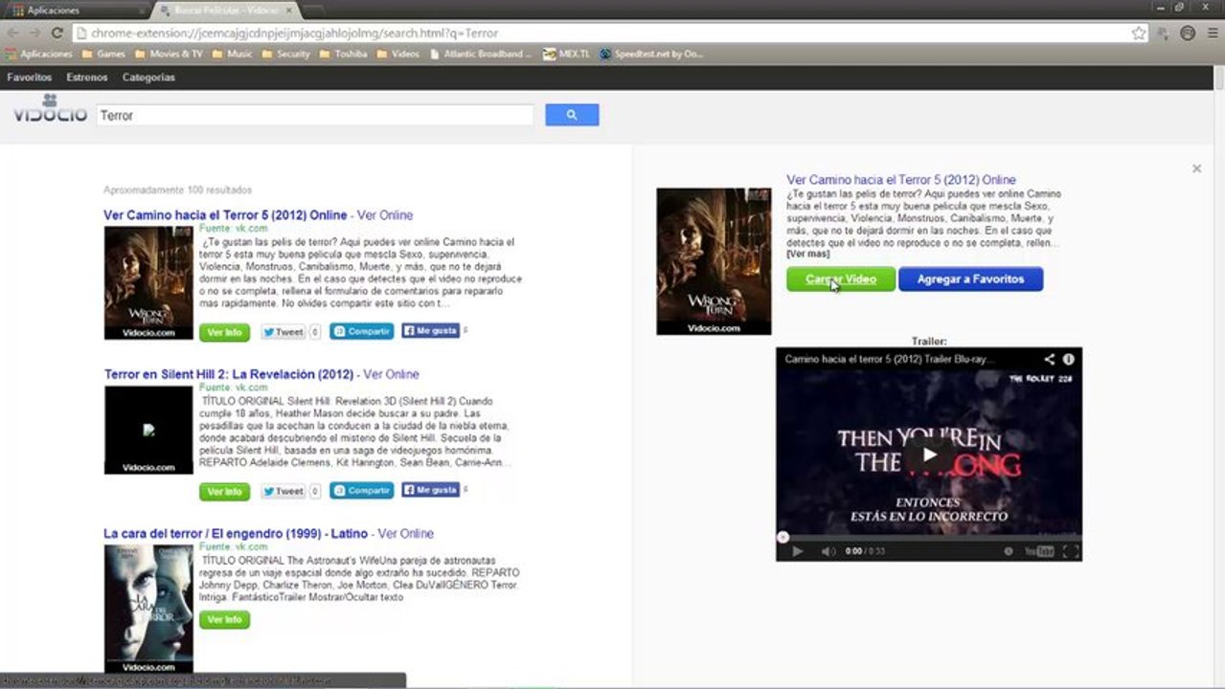
Task: Open the MEX.TL bookmark
Action: point(566,55)
